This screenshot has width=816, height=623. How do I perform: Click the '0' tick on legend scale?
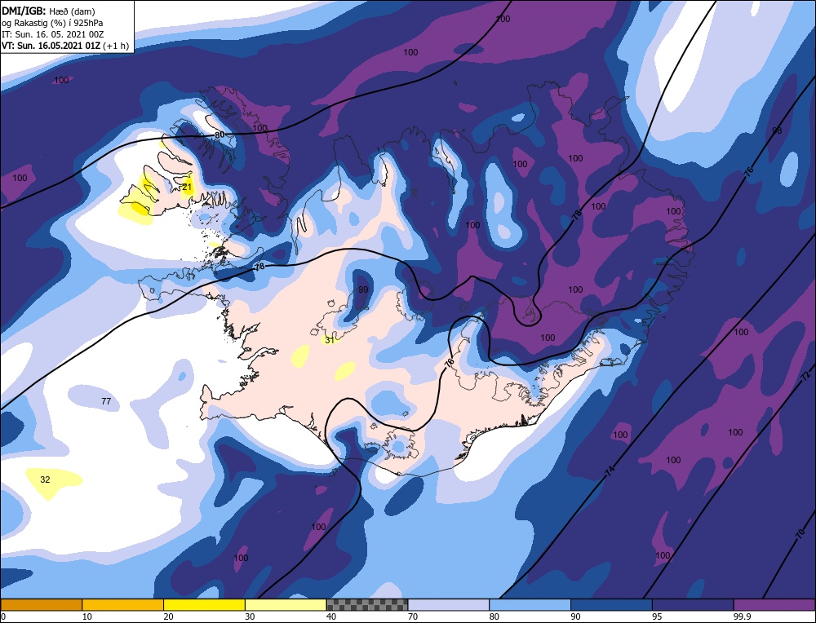coord(3,616)
